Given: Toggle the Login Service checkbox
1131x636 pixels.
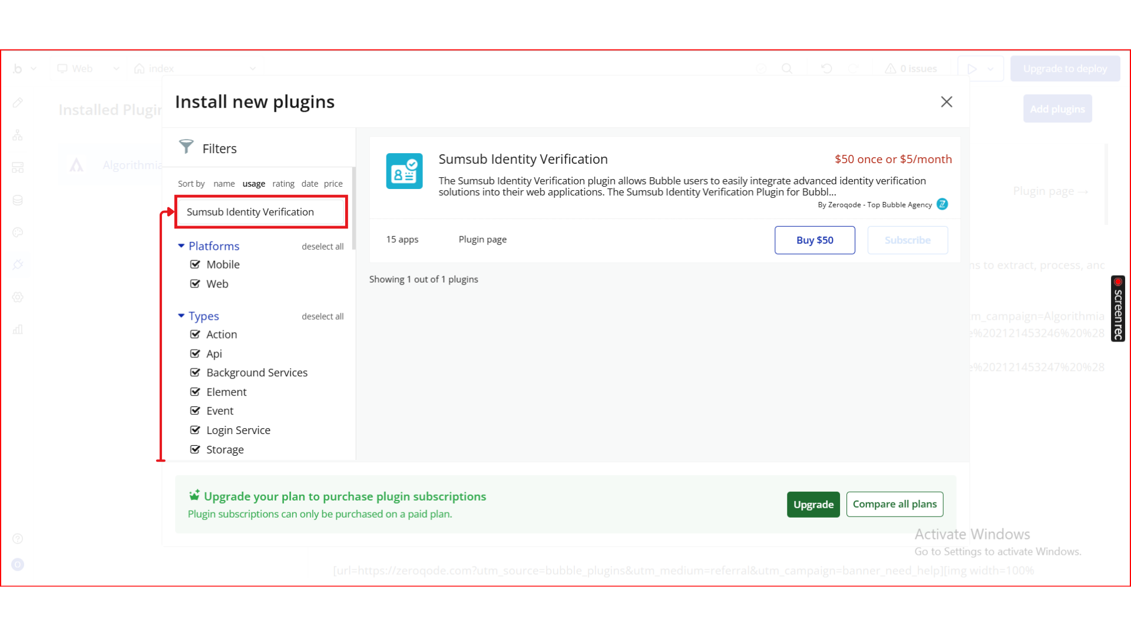Looking at the screenshot, I should [x=195, y=430].
